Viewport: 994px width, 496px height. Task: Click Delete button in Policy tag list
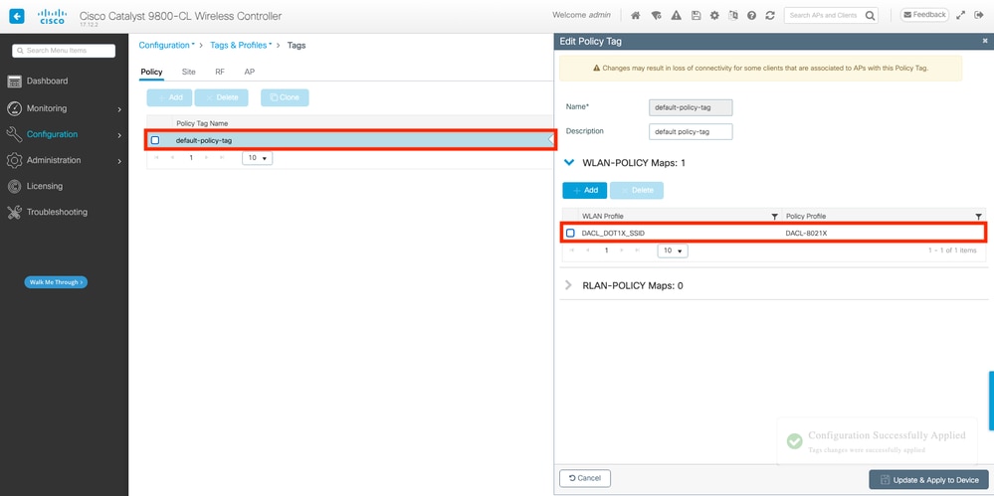click(221, 97)
